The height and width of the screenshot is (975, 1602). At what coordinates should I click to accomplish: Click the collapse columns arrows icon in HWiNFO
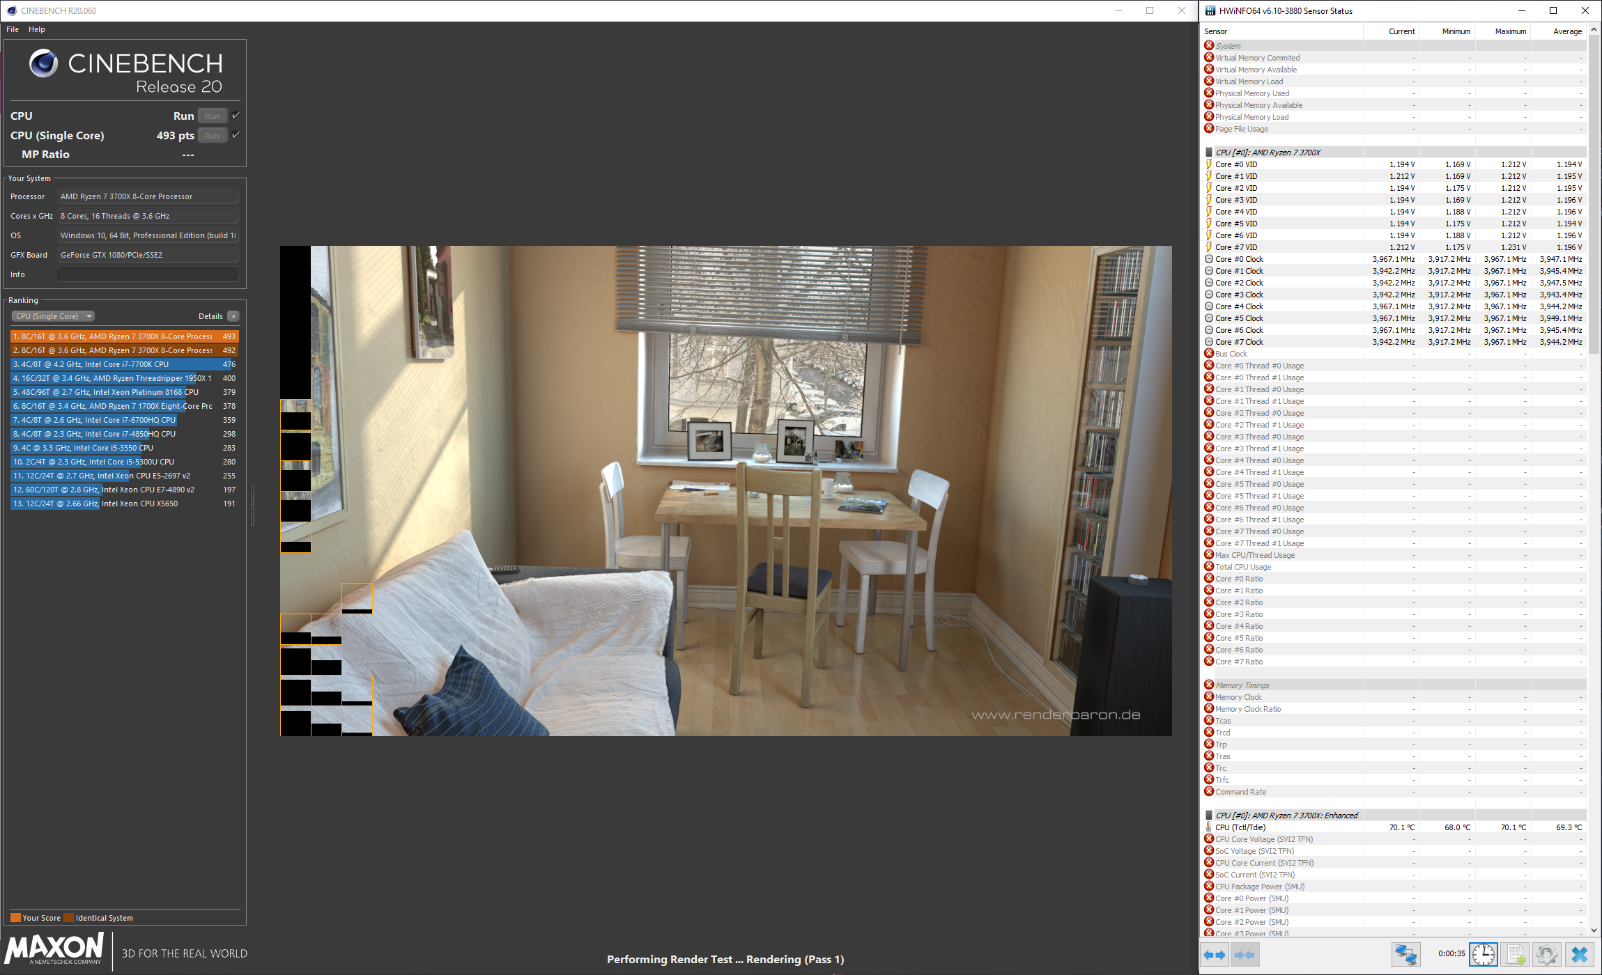coord(1245,955)
